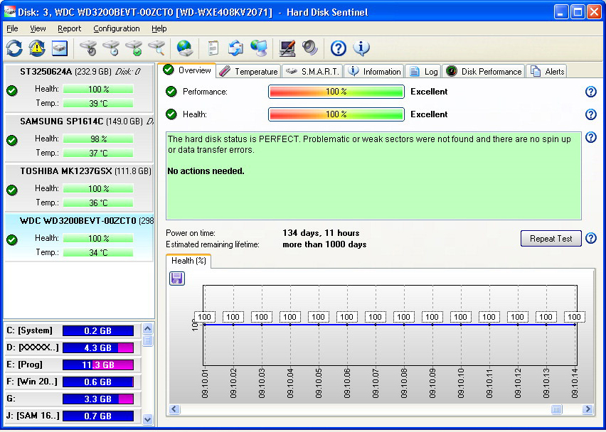Open Help question mark toolbar icon

339,48
